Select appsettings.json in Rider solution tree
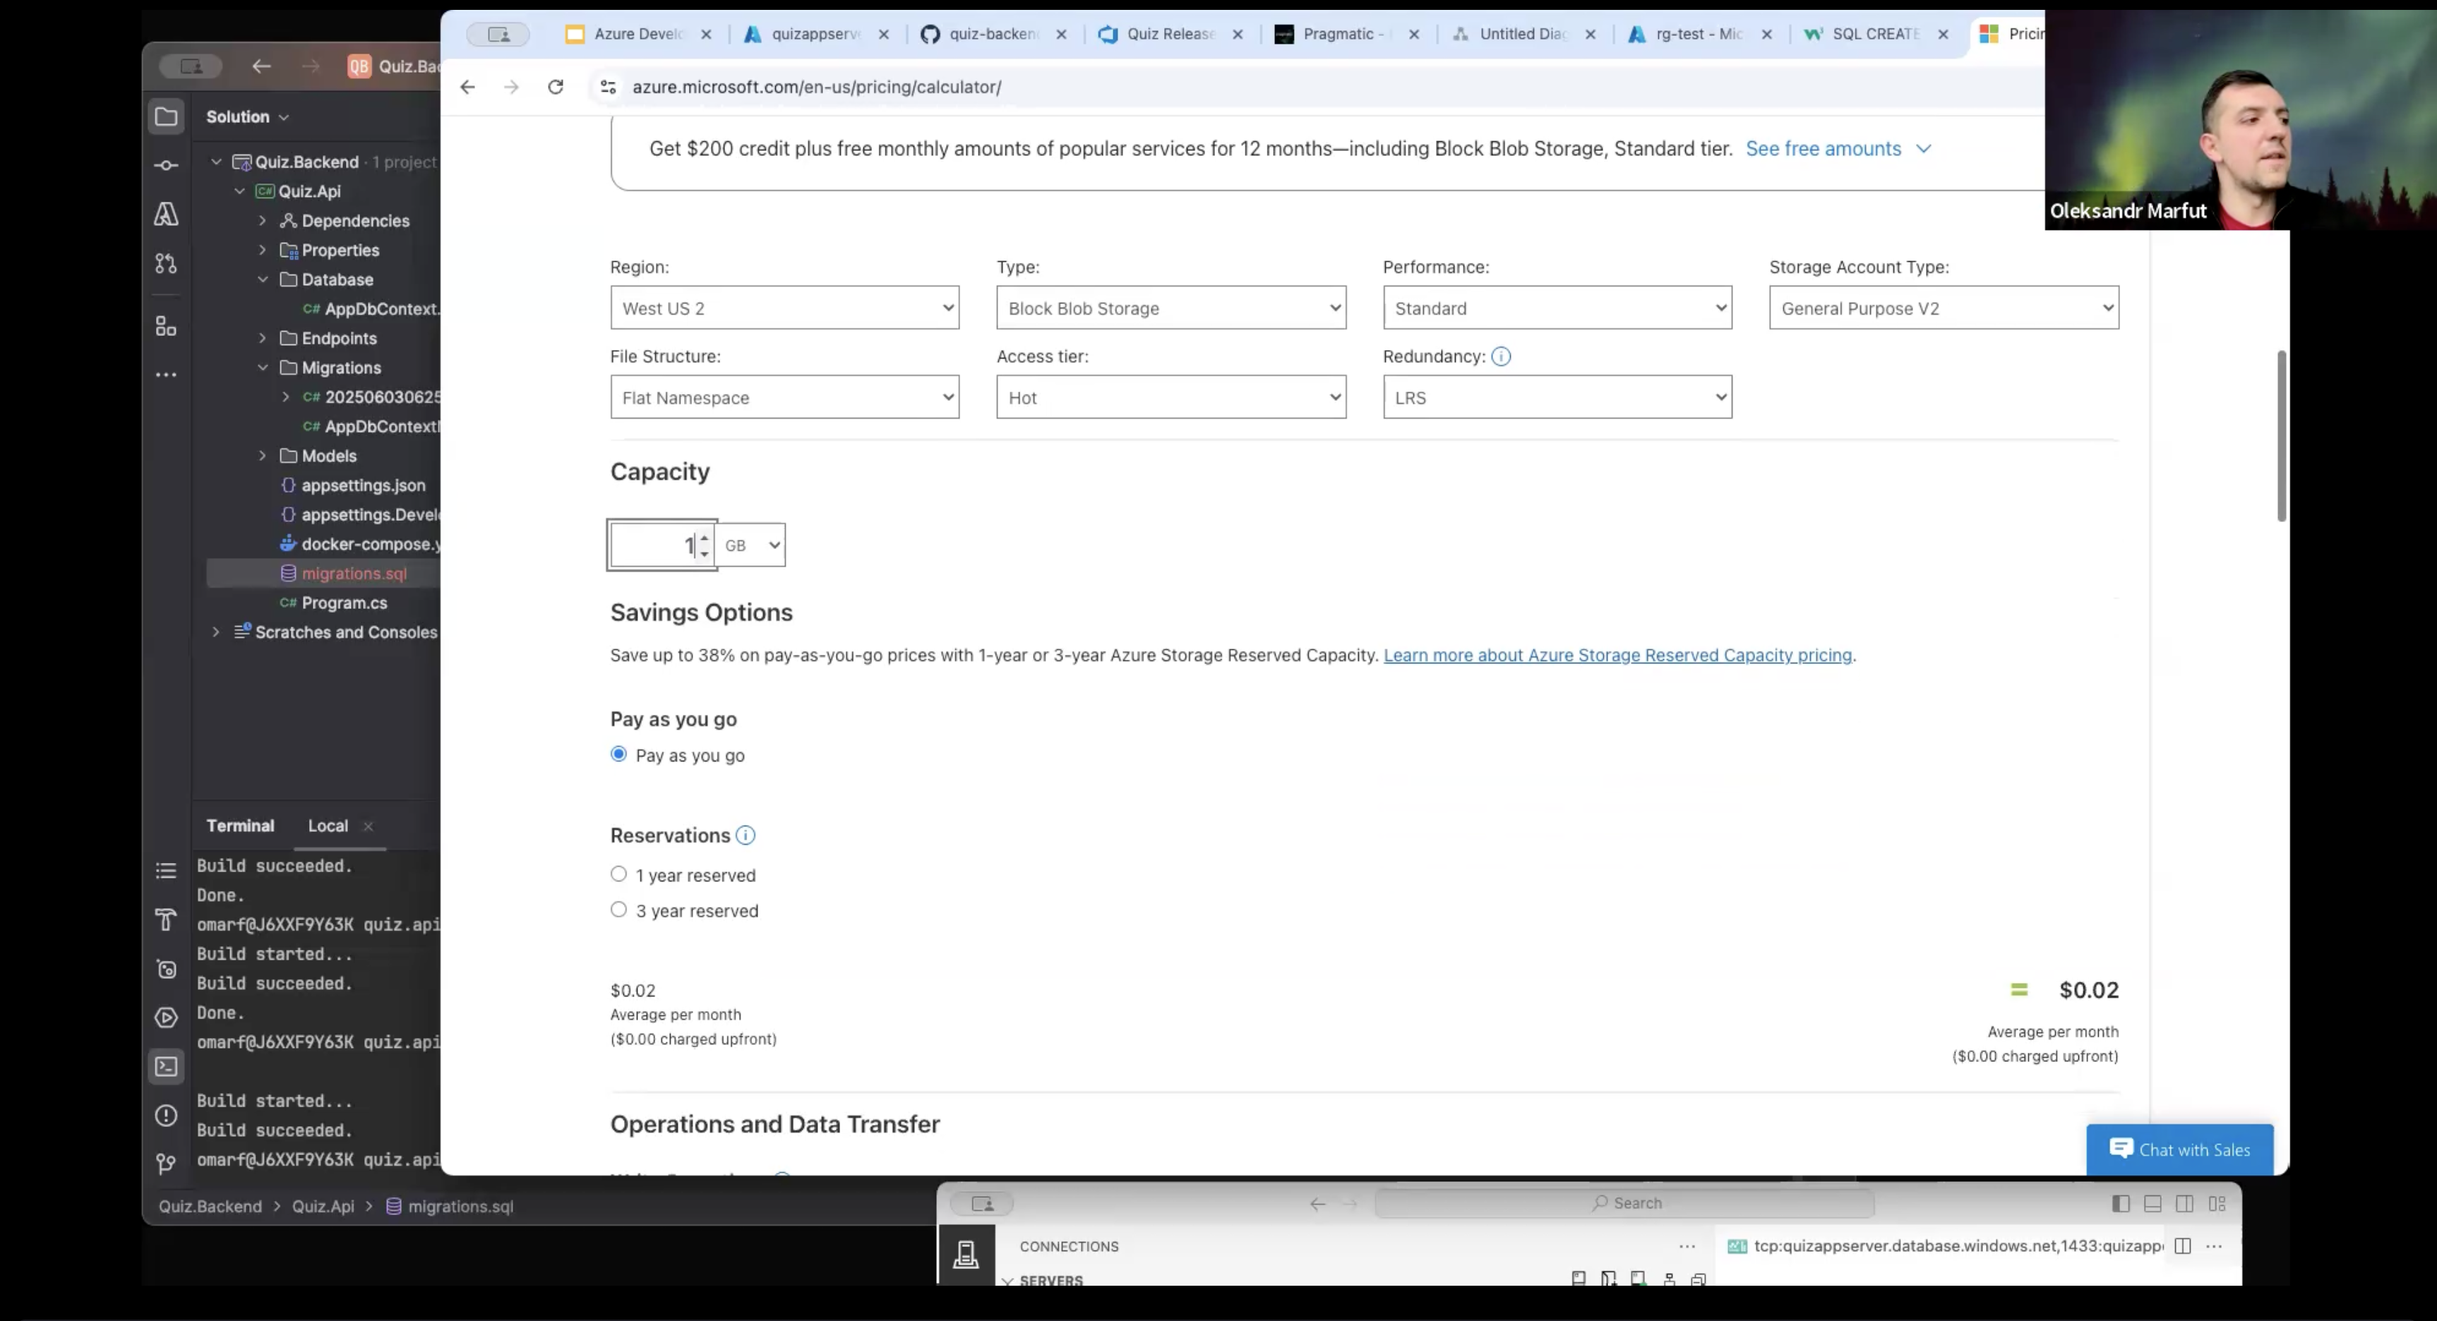 pos(364,486)
